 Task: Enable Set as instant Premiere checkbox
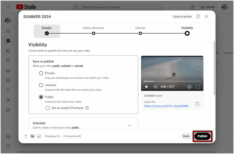click(48, 108)
